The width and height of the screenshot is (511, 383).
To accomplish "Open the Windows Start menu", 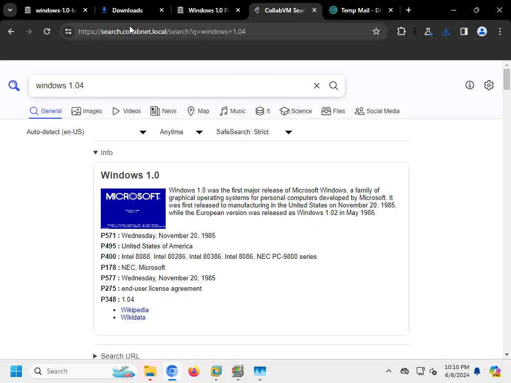I will [x=16, y=371].
